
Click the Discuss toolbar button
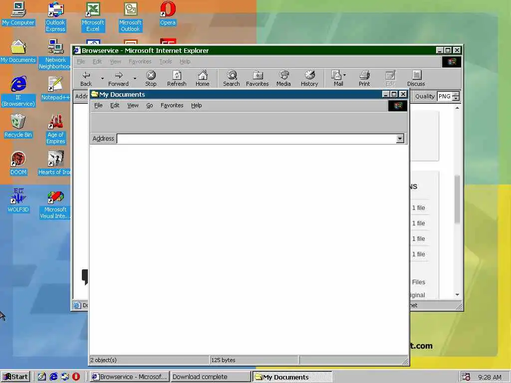point(416,78)
